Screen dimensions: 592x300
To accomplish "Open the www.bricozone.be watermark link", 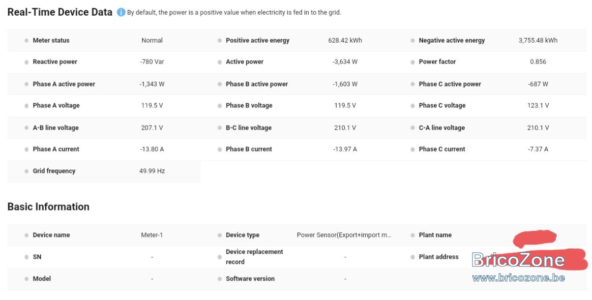I will pyautogui.click(x=518, y=278).
